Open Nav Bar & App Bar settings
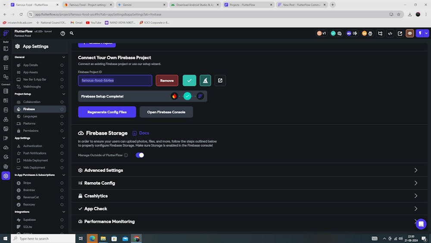This screenshot has width=431, height=243. 40,79
